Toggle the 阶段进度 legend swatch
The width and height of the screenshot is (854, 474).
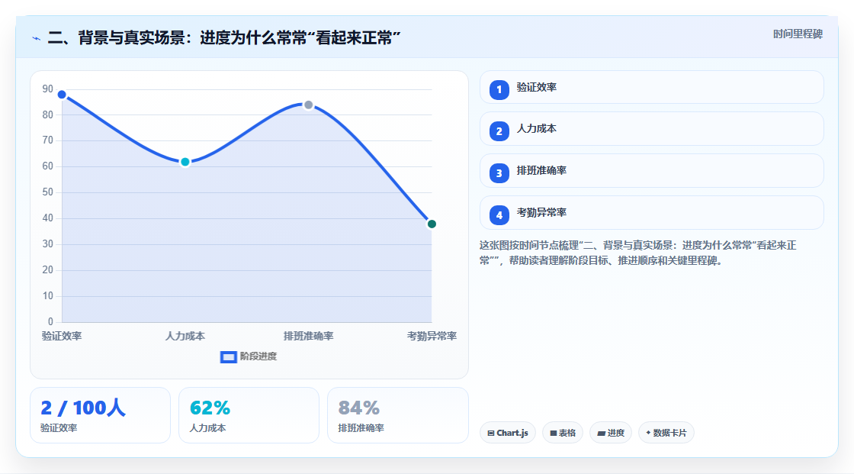coord(228,356)
